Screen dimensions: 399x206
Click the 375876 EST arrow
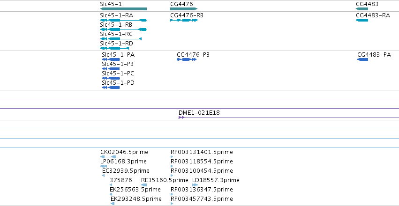[x=111, y=185]
